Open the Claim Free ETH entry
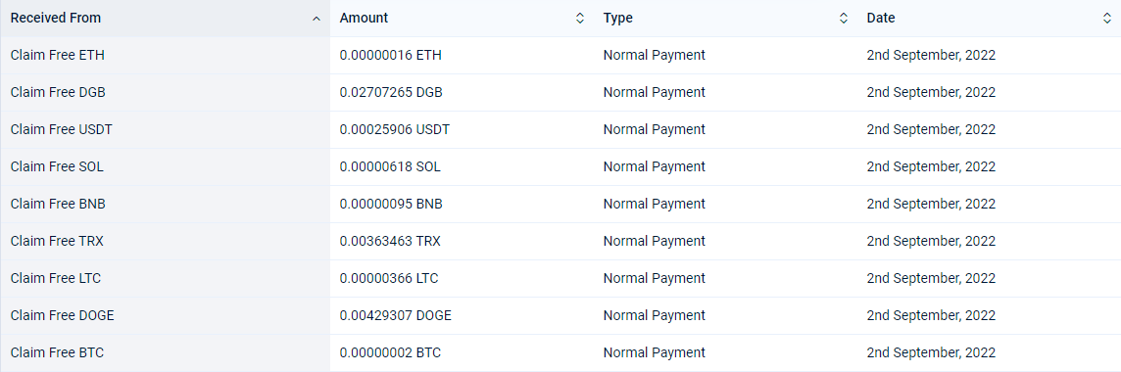 [57, 55]
